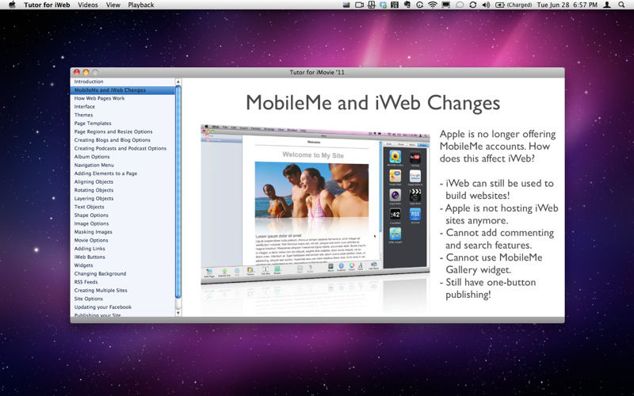Select the Layering Objects lesson
Viewport: 634px width, 396px height.
(x=123, y=199)
